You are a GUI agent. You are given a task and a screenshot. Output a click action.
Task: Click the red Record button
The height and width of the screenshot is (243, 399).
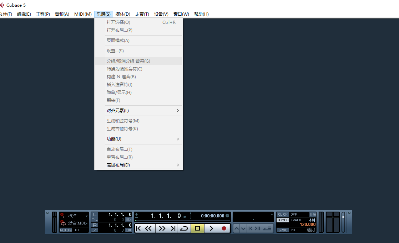point(224,228)
